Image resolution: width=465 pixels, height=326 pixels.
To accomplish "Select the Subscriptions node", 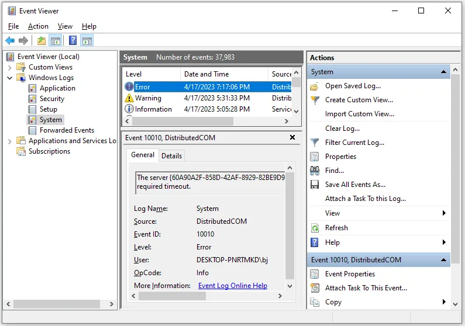I will coord(49,151).
